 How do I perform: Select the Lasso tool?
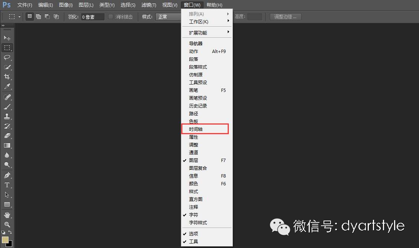click(6, 57)
